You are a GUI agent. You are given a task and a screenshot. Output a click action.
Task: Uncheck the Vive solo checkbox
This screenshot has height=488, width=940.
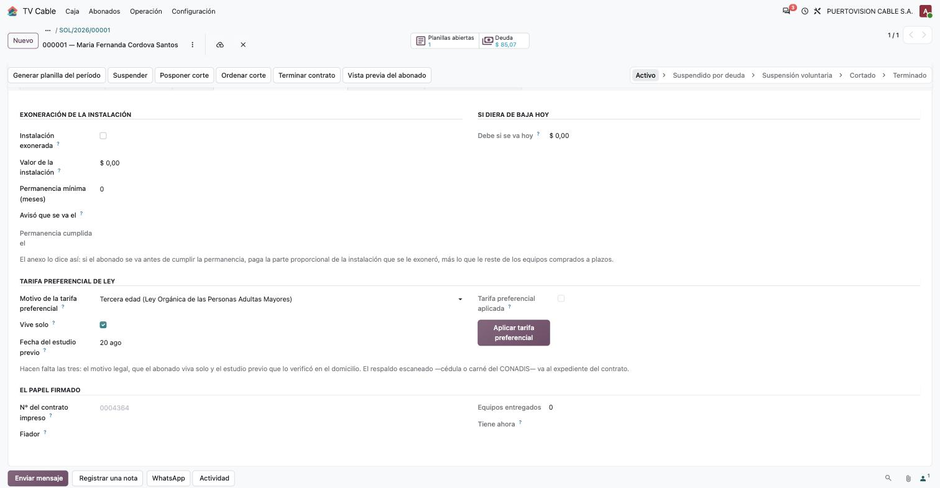pyautogui.click(x=103, y=325)
